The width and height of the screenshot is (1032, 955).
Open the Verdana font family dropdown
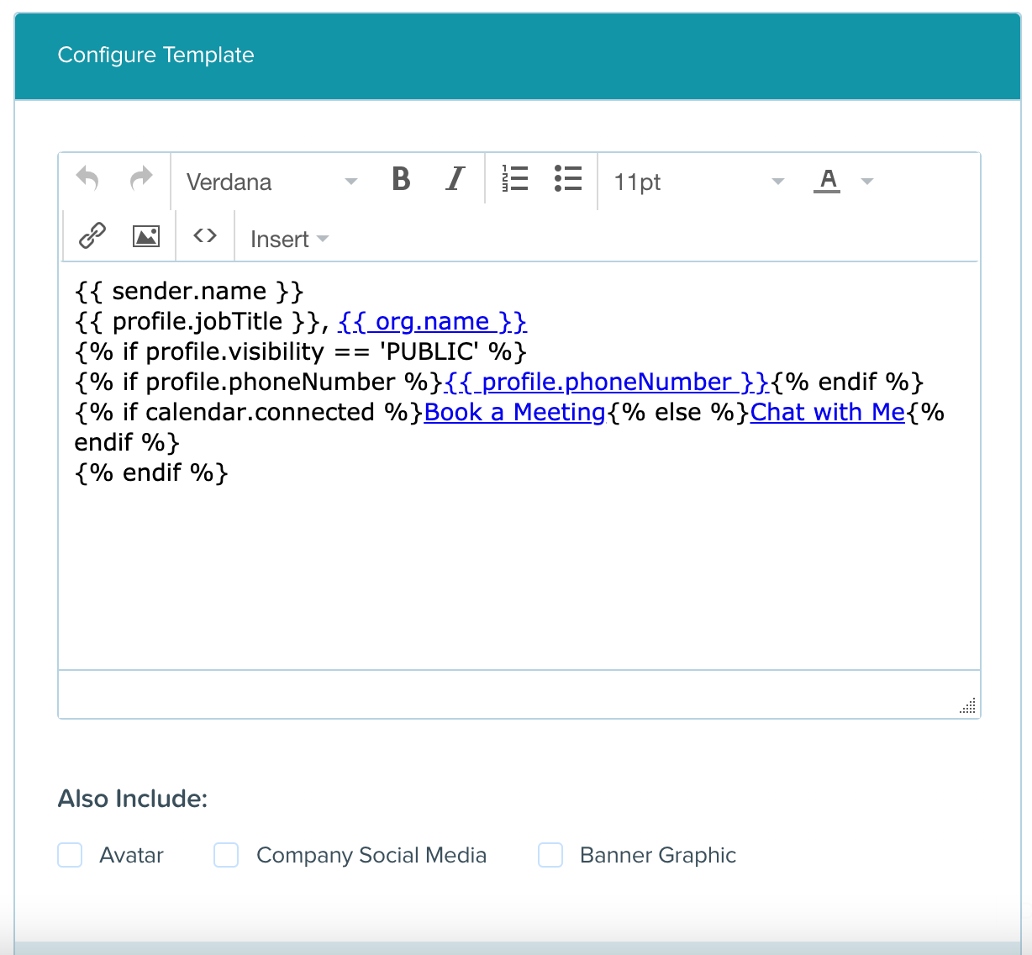(272, 182)
